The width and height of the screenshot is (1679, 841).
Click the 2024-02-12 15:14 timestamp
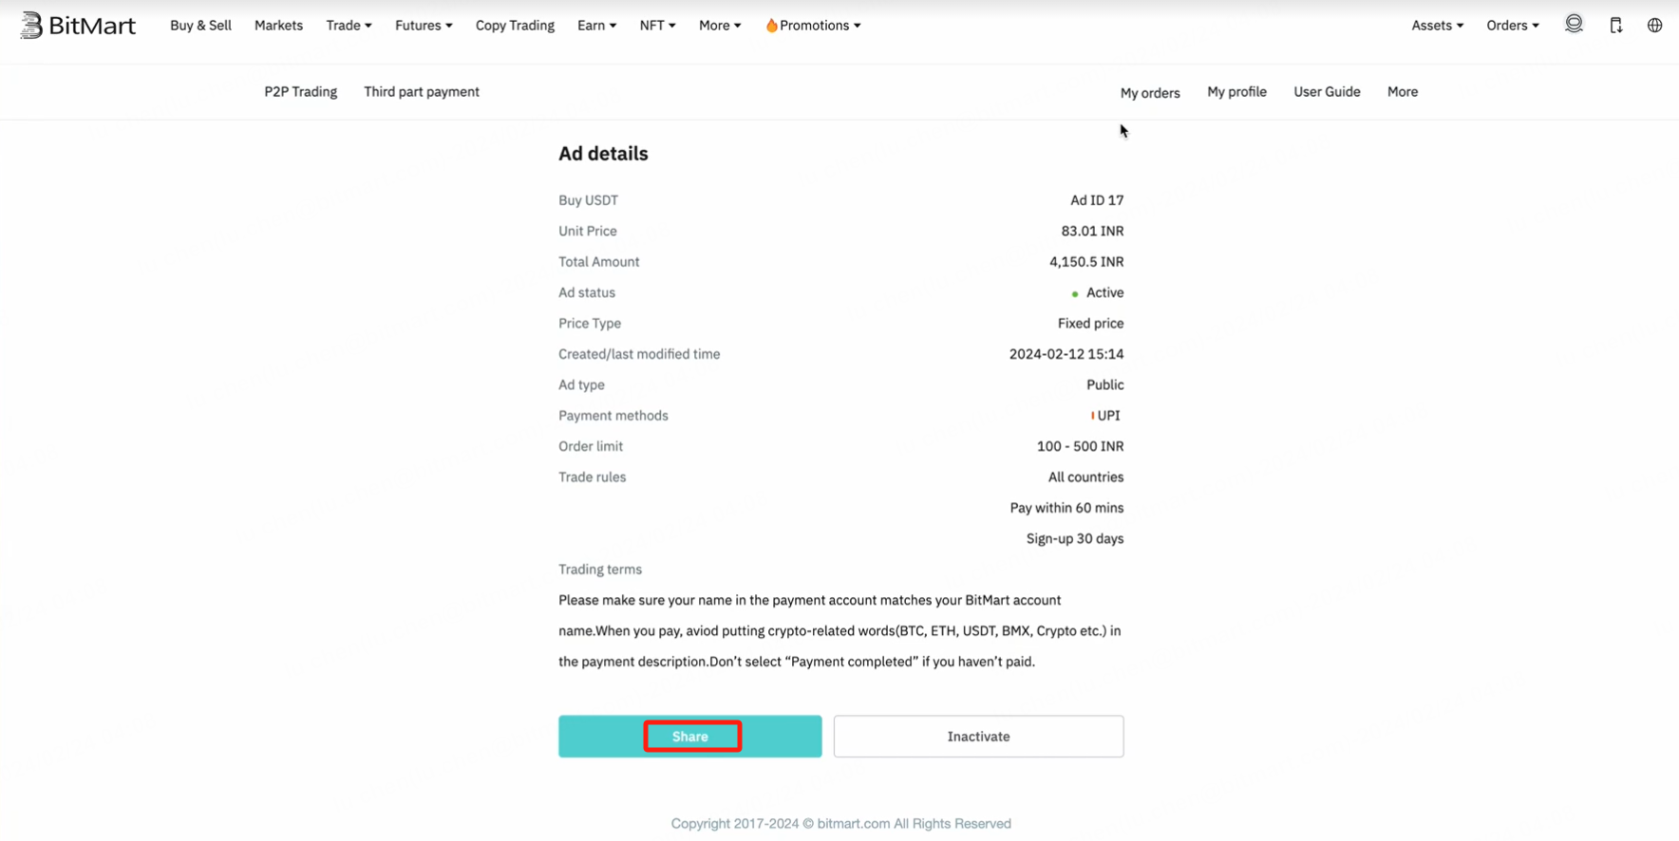coord(1066,354)
